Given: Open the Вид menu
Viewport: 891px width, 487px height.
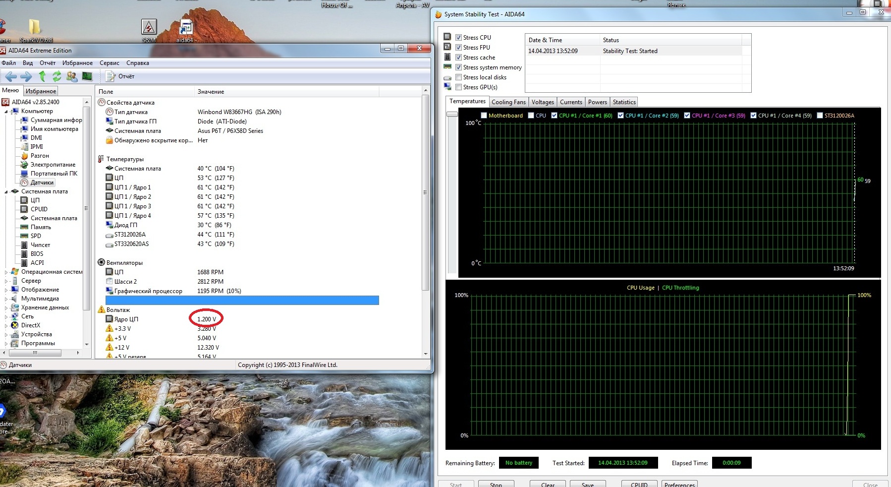Looking at the screenshot, I should click(x=28, y=63).
